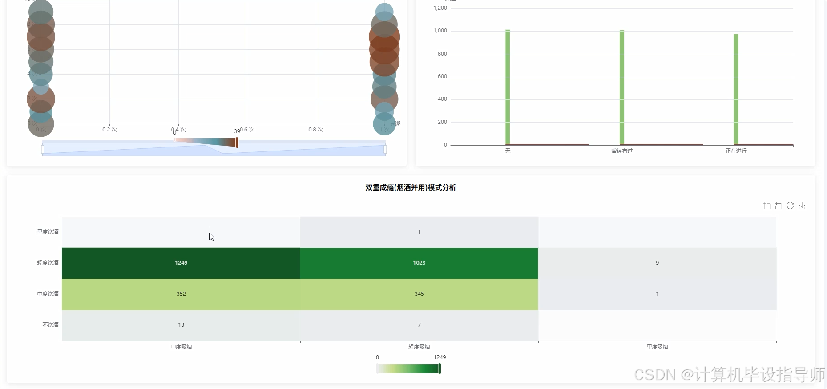
Task: Click the 中度饮酒 row label
Action: coord(48,294)
